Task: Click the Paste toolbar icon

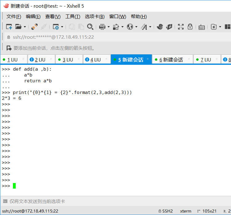Action: (81, 27)
